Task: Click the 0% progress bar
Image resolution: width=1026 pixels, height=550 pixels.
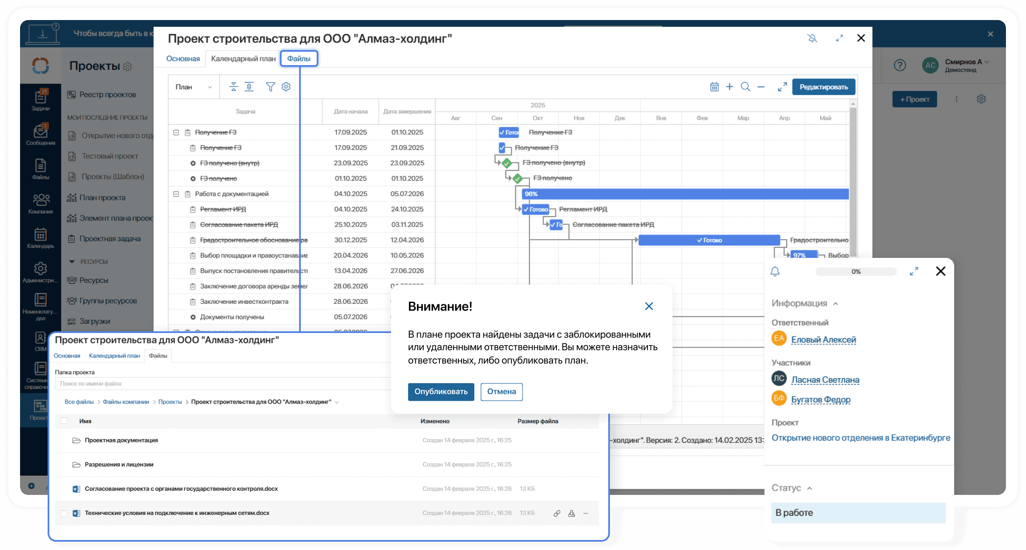Action: (856, 272)
